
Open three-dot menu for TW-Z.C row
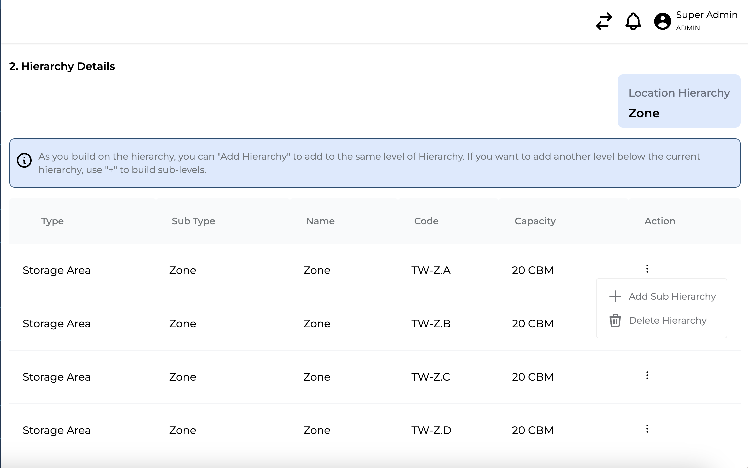pyautogui.click(x=647, y=375)
